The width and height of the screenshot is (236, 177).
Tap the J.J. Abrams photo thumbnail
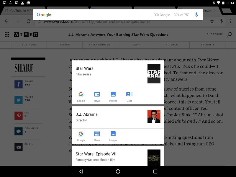coord(154,116)
